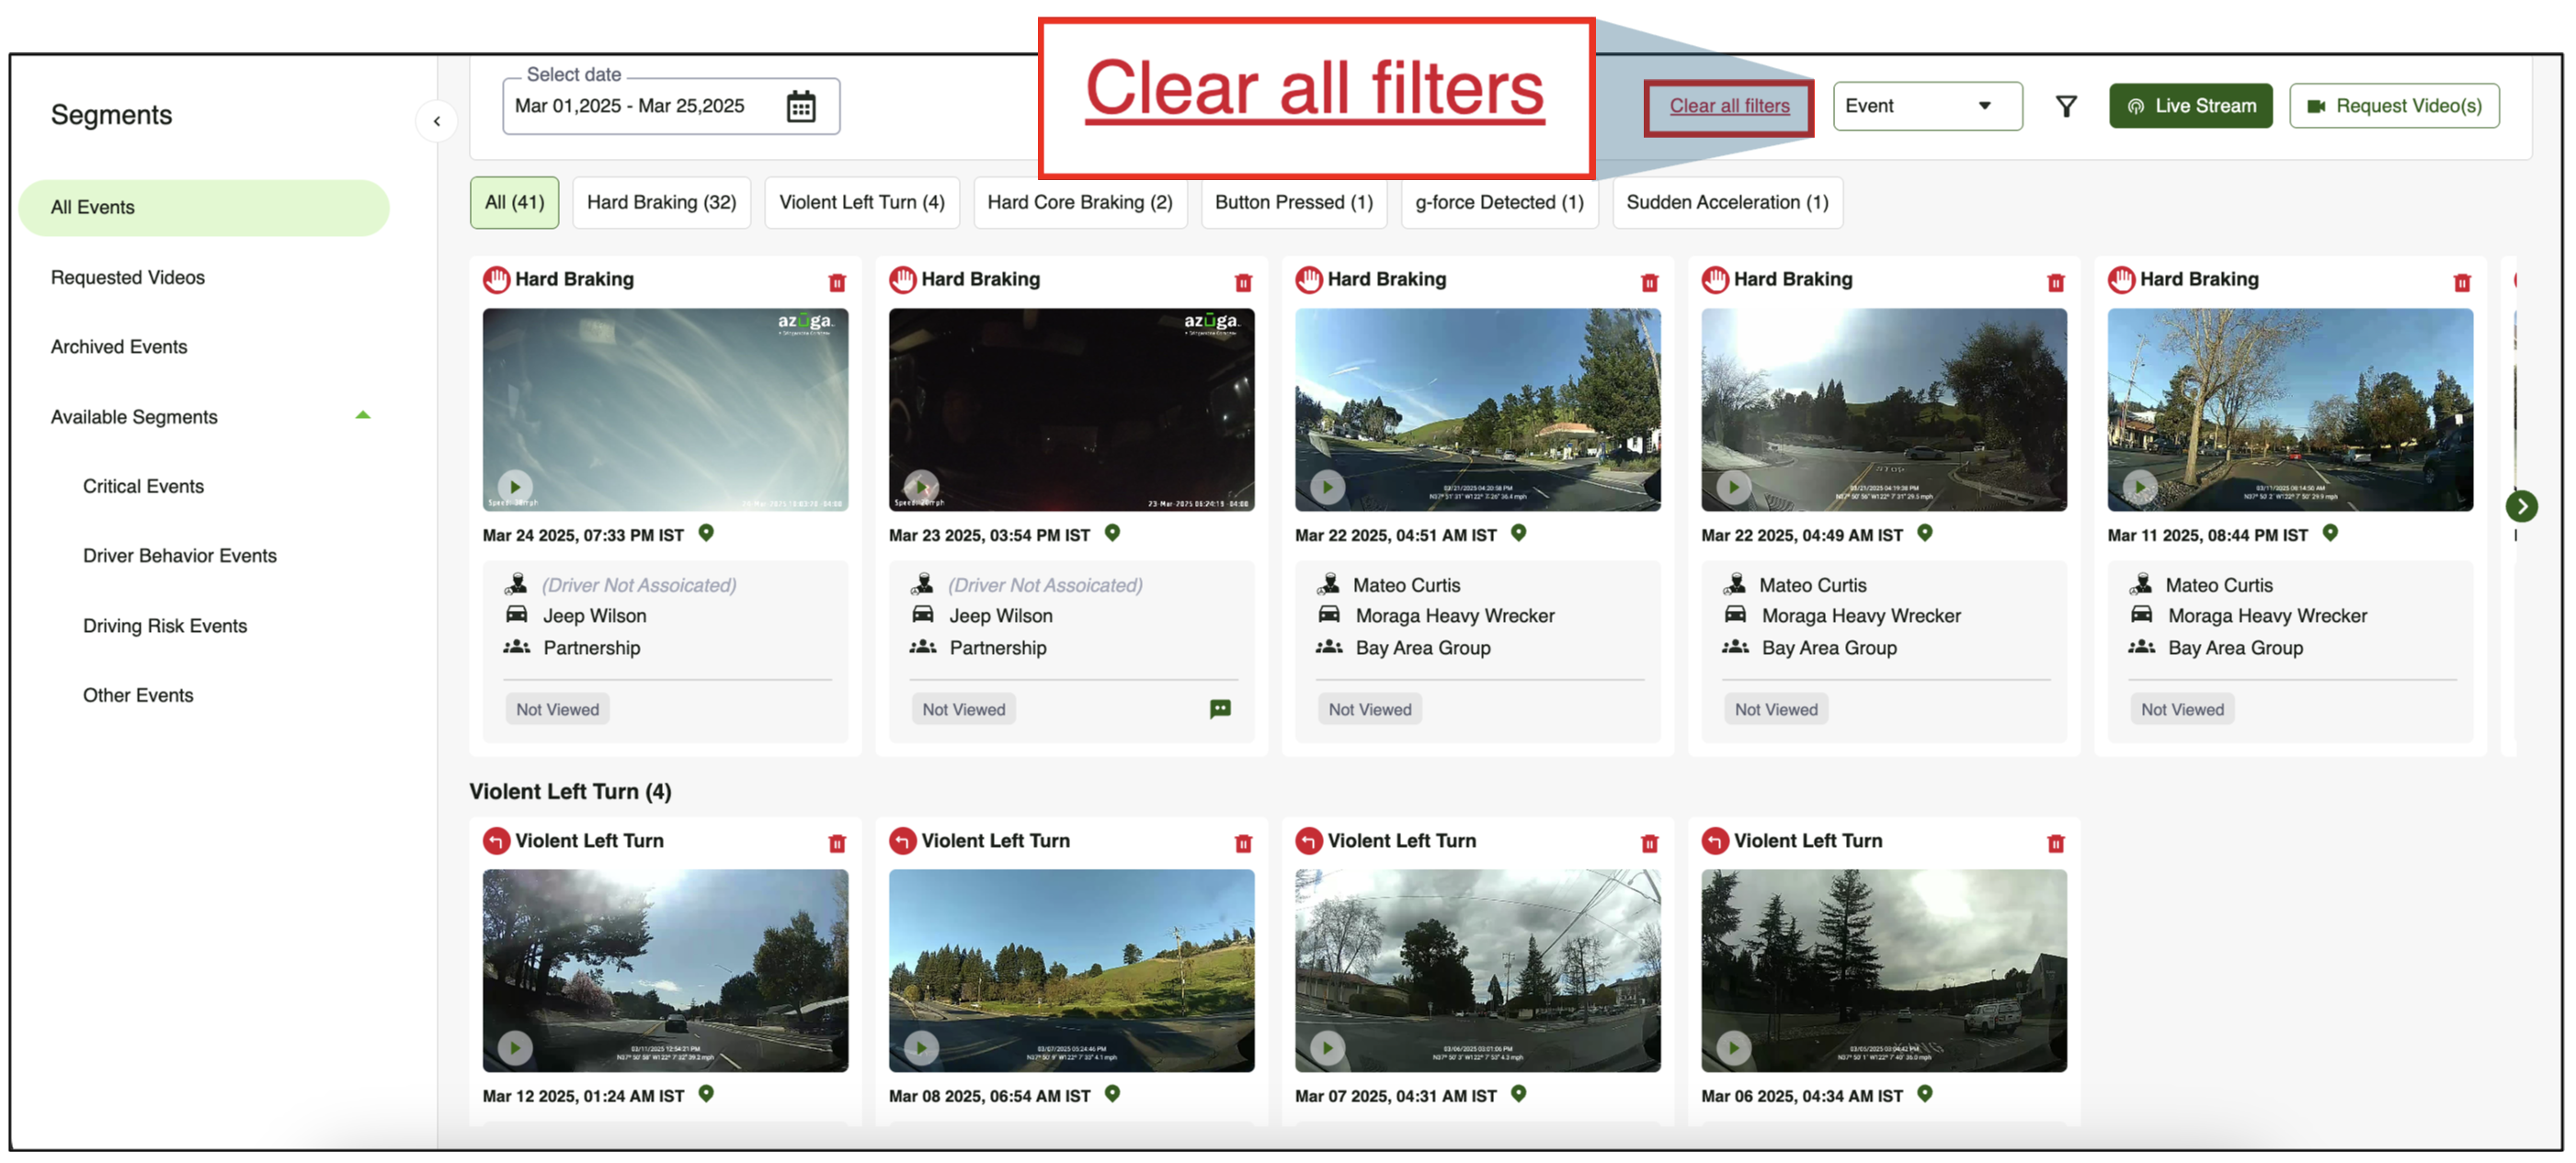Collapse the Segments sidebar with chevron
2576x1163 pixels.
(x=437, y=121)
